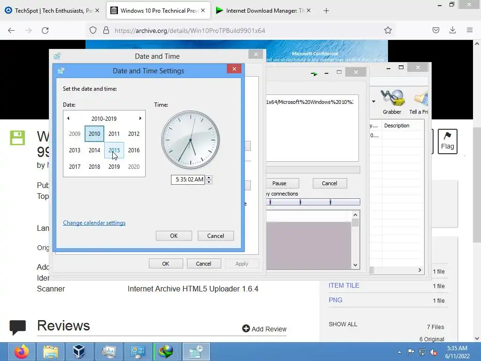Click the muted volume tray icon

[x=434, y=352]
